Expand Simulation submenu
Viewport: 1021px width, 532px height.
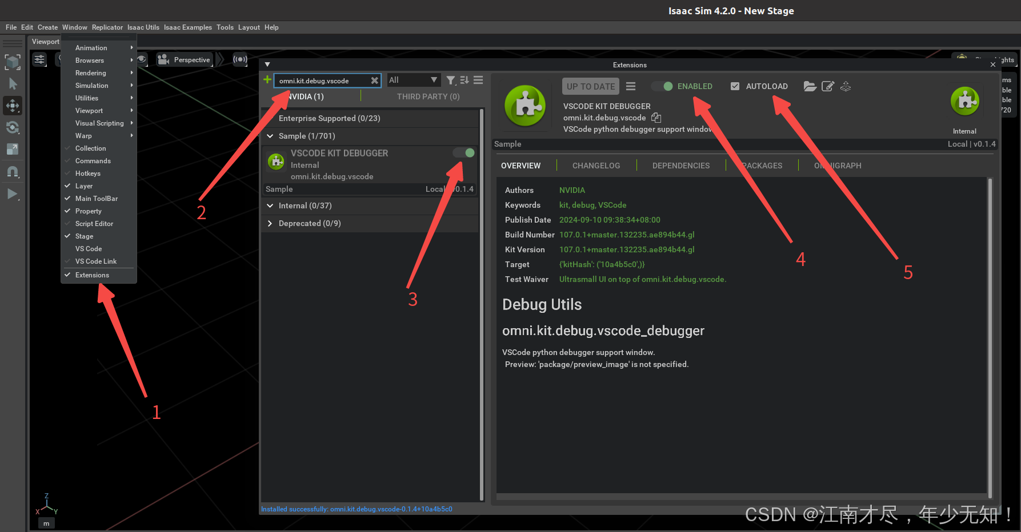coord(99,86)
